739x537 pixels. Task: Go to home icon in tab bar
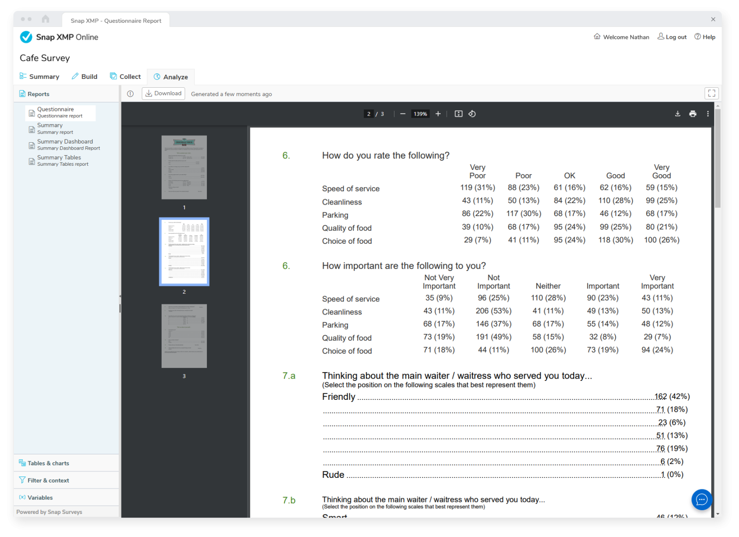45,19
